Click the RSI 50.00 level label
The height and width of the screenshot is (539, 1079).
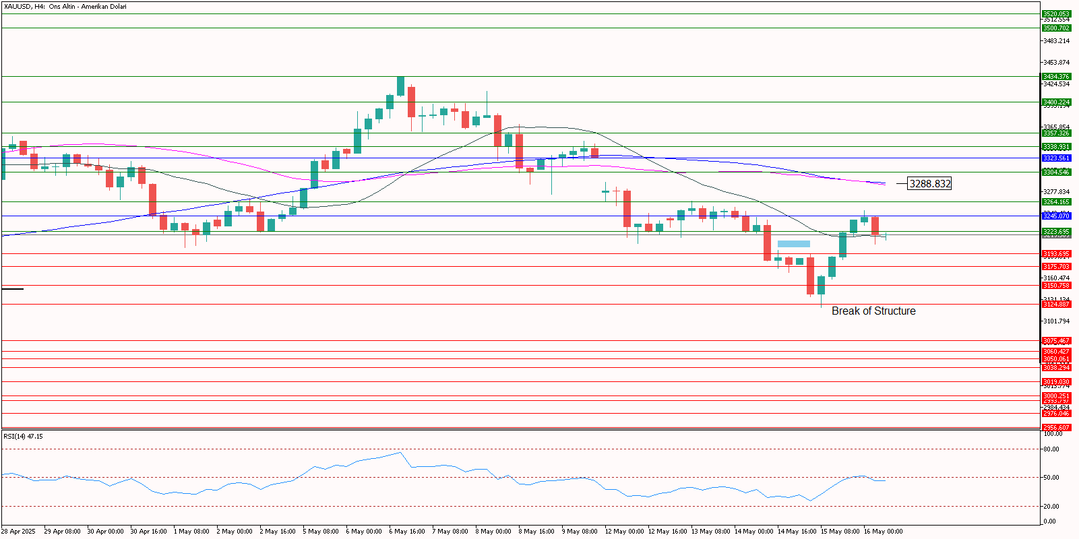click(1051, 477)
